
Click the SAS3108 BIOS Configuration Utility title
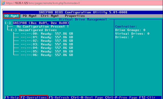[x=83, y=12]
